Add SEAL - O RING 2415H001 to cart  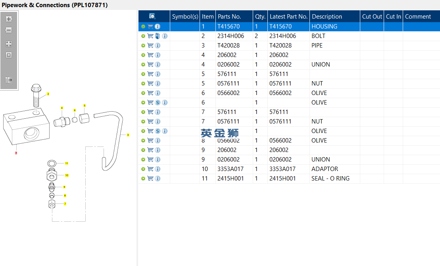[x=150, y=179]
